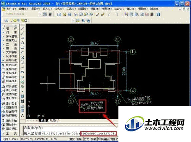Select the Line tool in draw toolbar
191x142 pixels.
click(23, 28)
